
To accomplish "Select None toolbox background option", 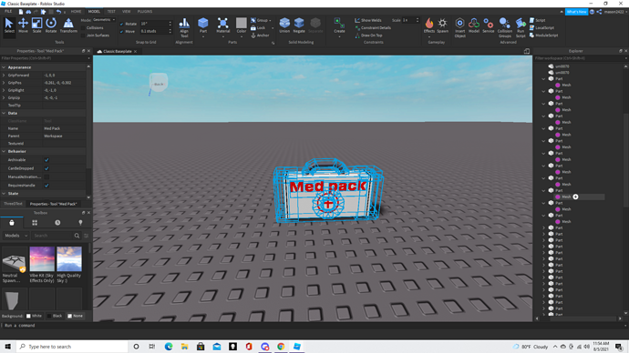I will click(75, 316).
